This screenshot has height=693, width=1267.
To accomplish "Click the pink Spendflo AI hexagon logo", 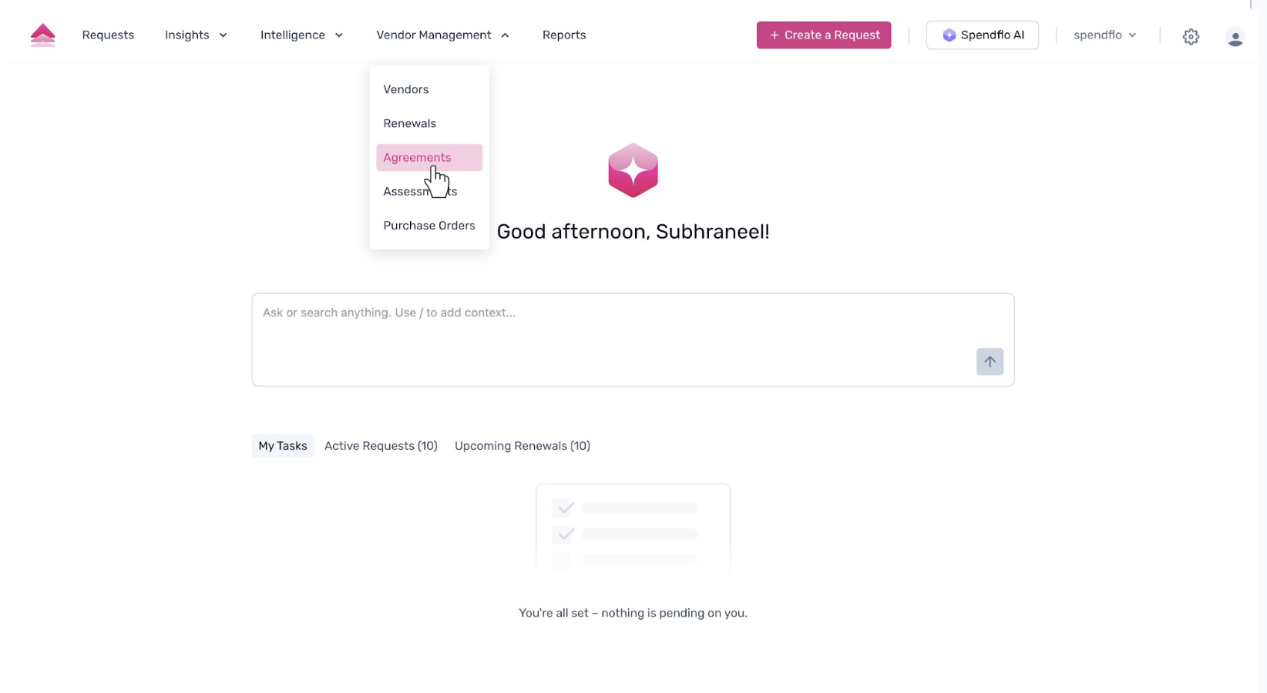I will tap(633, 170).
